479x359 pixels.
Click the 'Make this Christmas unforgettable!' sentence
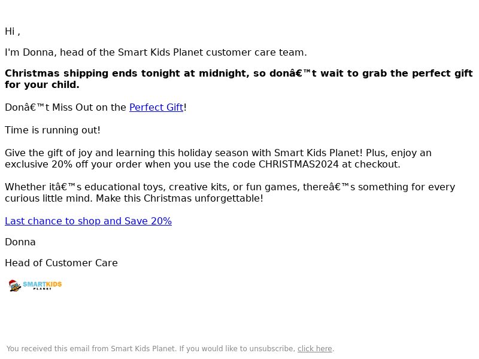(x=180, y=199)
